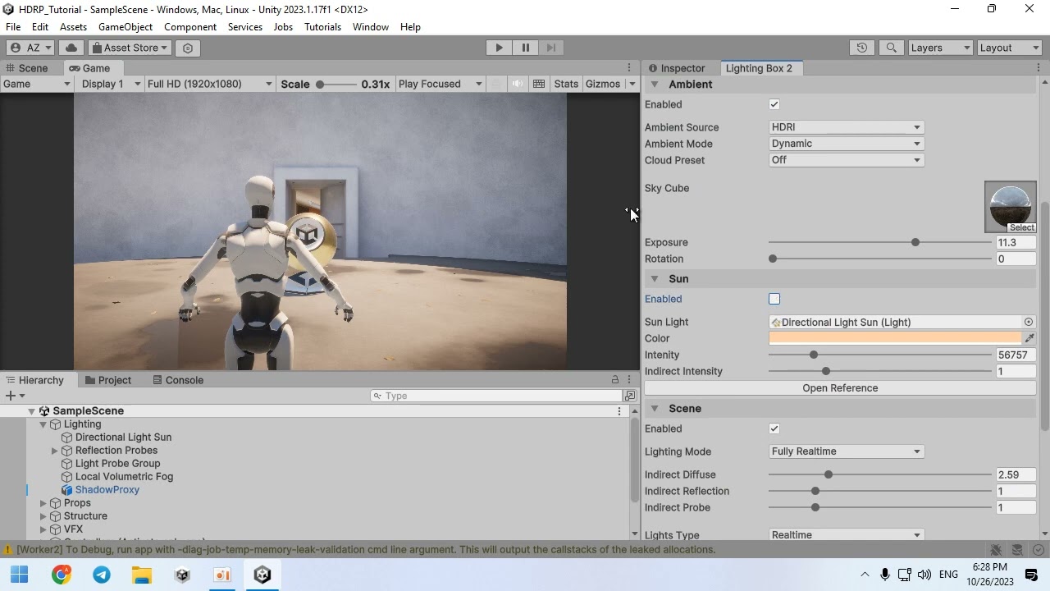Open Unity Hub from the taskbar
The width and height of the screenshot is (1050, 591).
click(x=182, y=575)
